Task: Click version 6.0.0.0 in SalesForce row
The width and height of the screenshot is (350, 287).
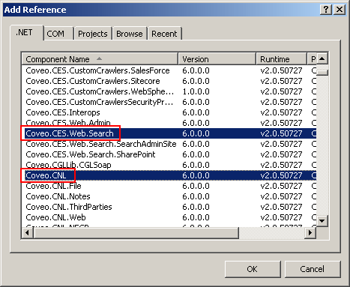Action: click(196, 70)
